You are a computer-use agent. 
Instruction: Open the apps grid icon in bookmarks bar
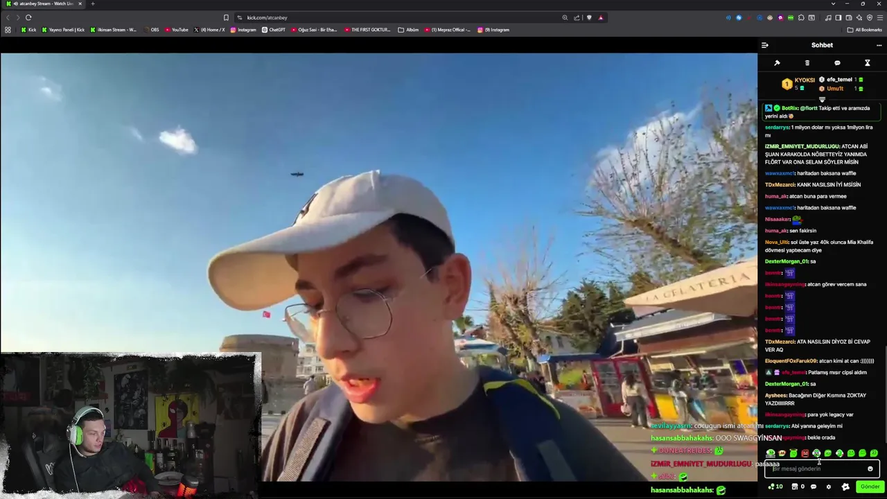click(x=8, y=30)
